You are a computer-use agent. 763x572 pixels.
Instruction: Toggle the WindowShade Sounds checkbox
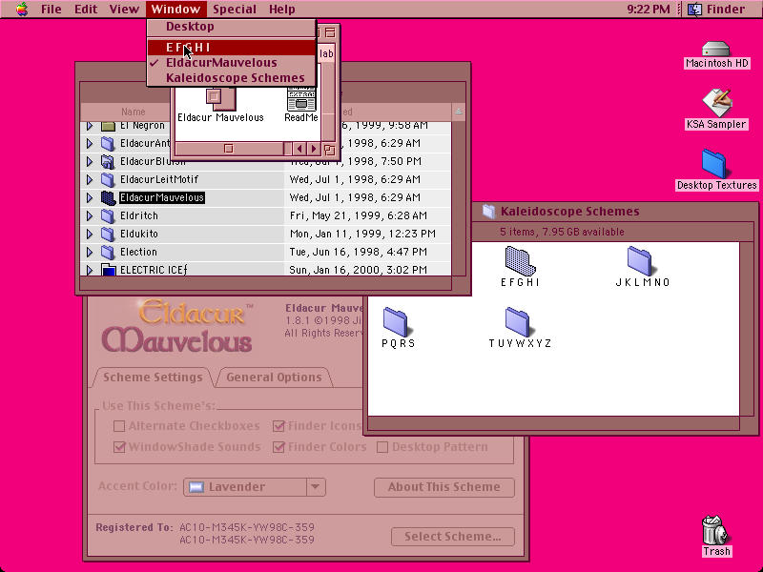pyautogui.click(x=118, y=446)
